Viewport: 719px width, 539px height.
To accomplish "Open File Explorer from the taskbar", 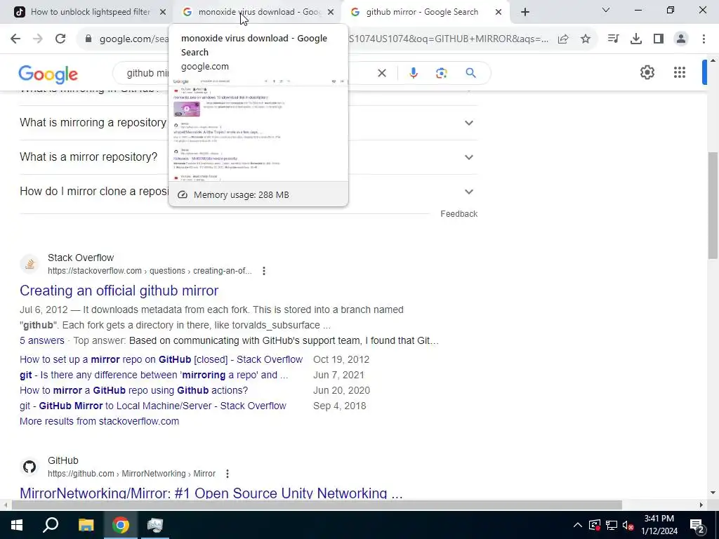I will (x=86, y=525).
